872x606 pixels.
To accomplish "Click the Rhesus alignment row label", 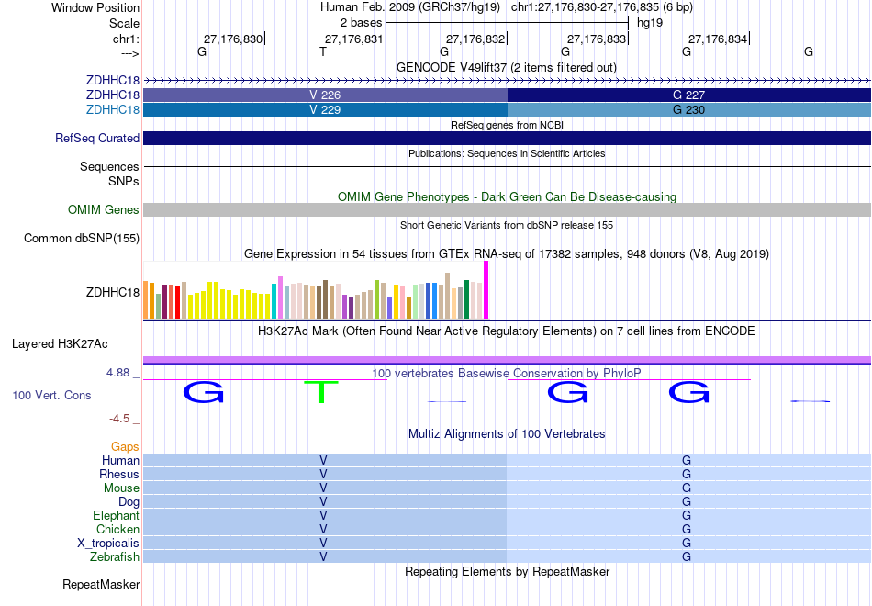I will (x=119, y=475).
